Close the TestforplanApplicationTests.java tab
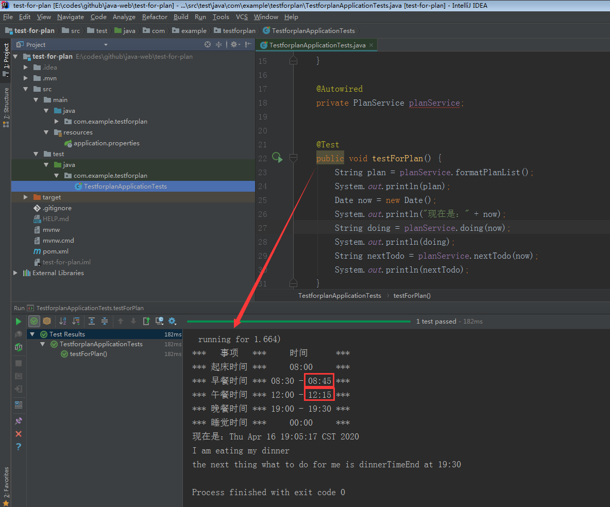The image size is (610, 507). coord(371,45)
